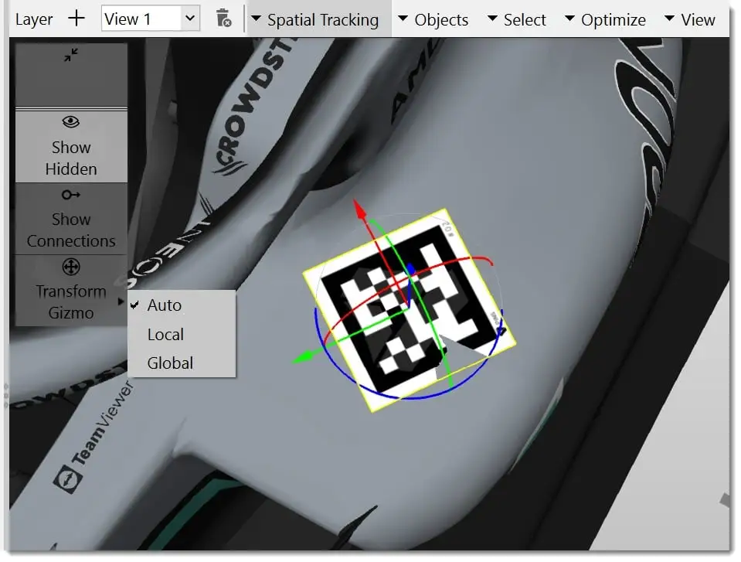Choose Local gizmo mode
This screenshot has width=741, height=562.
point(182,334)
